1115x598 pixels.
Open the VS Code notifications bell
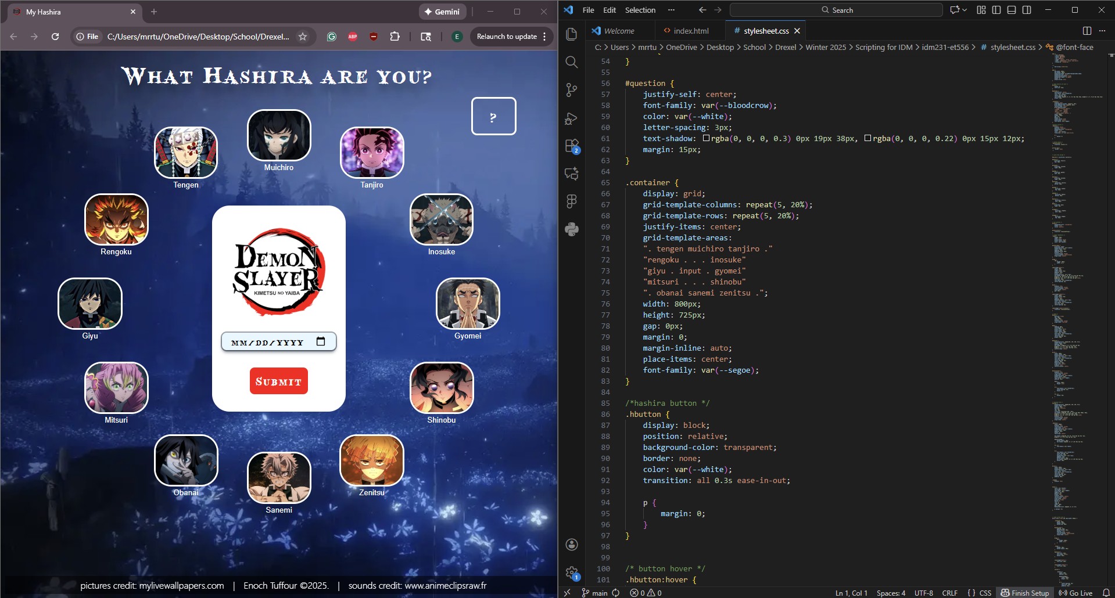(x=1106, y=593)
